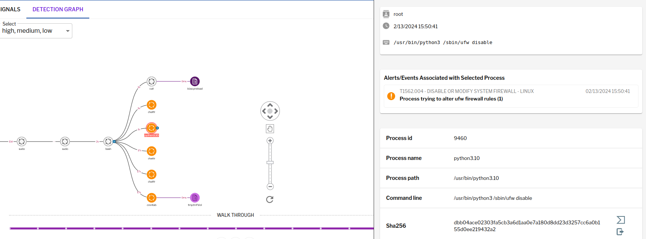646x239 pixels.
Task: Click the refresh graph icon
Action: [270, 199]
